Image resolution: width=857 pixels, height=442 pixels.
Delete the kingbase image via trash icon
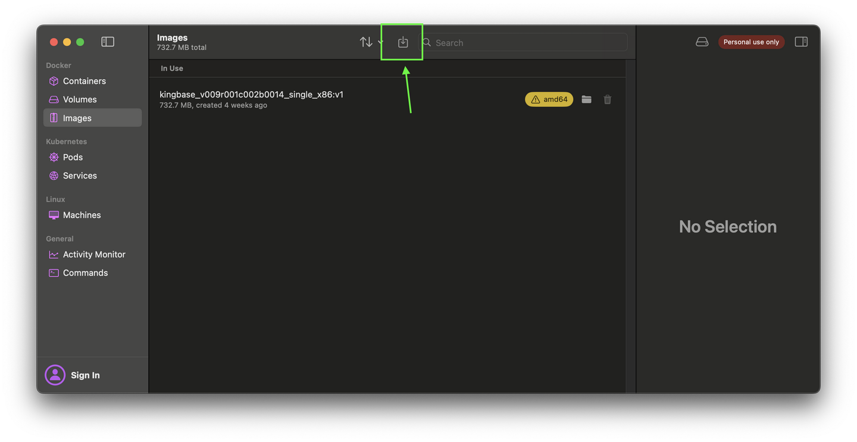(x=607, y=99)
